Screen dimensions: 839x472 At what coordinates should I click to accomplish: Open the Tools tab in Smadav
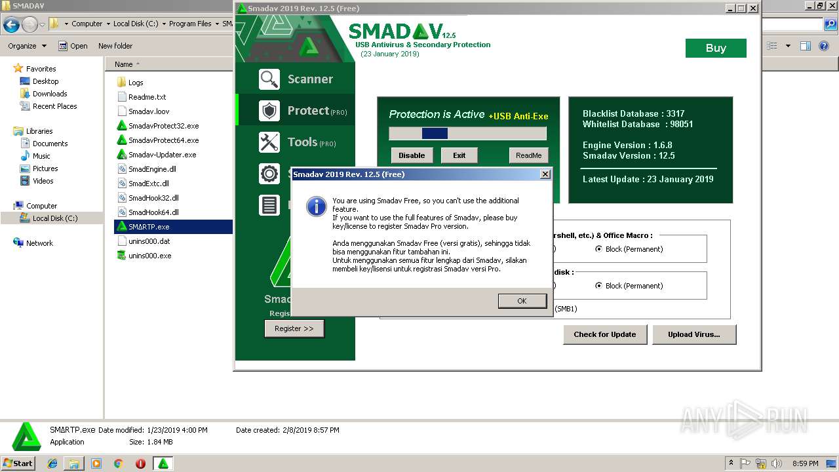click(295, 142)
